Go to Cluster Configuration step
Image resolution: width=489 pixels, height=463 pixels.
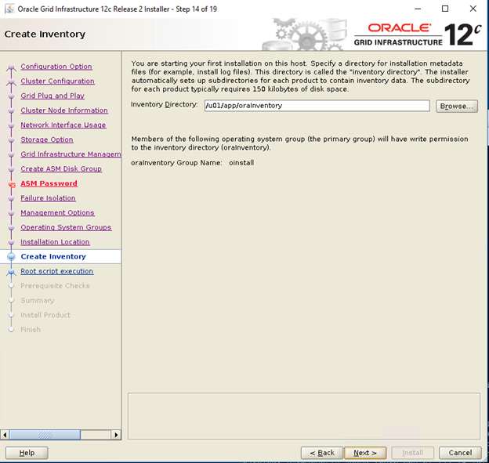click(57, 81)
